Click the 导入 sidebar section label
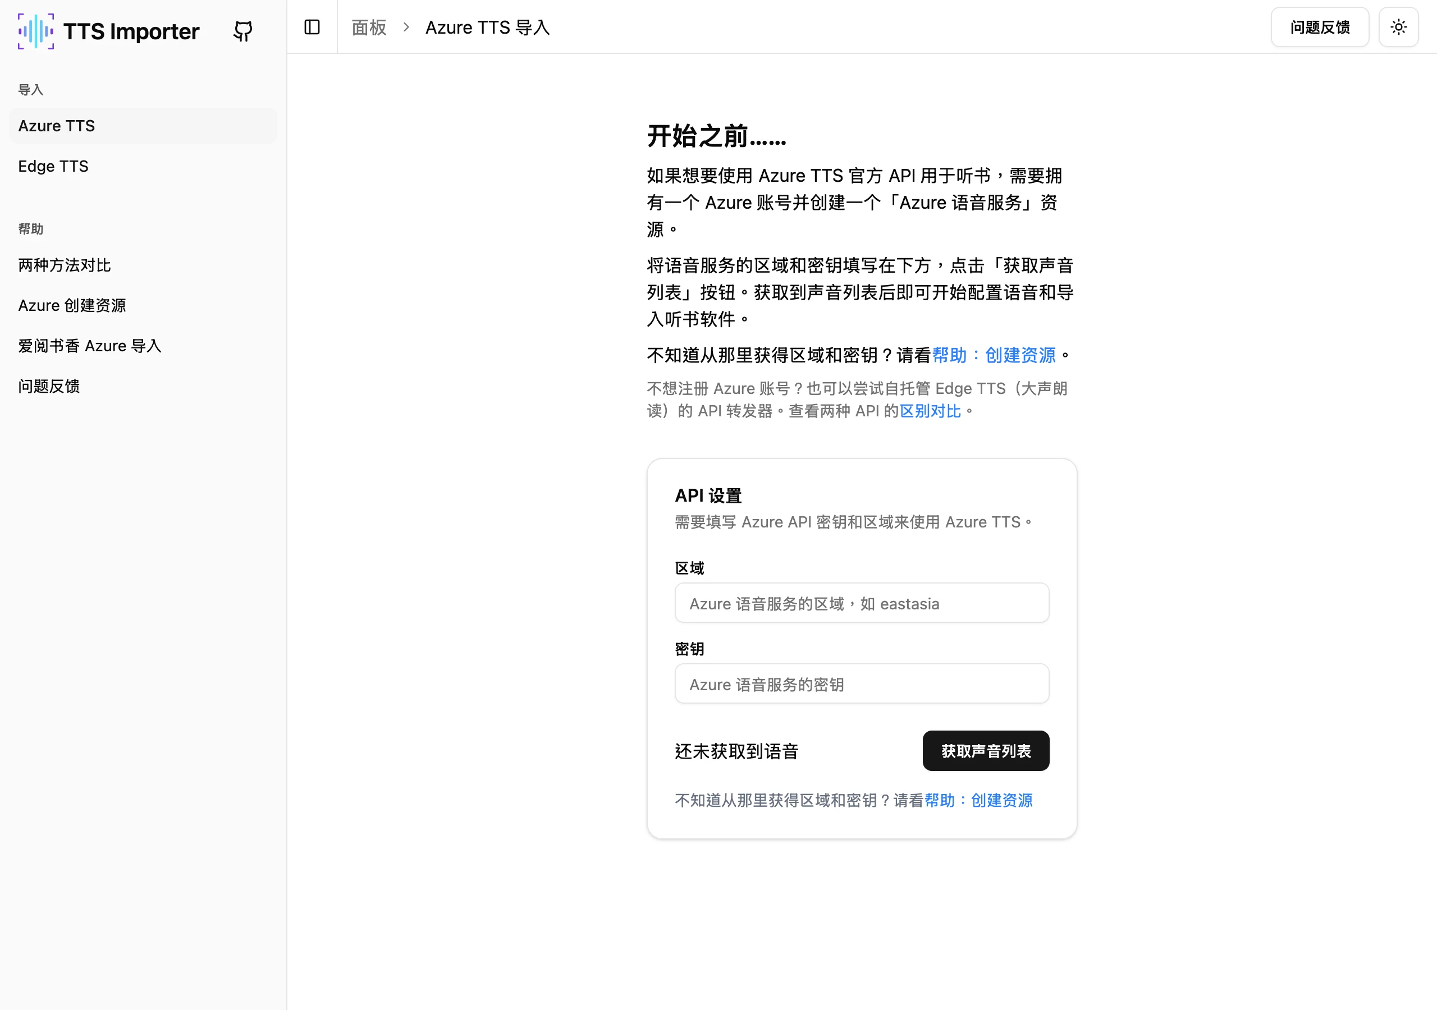 coord(31,89)
